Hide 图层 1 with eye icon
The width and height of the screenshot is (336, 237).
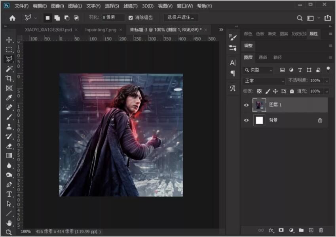tap(246, 105)
